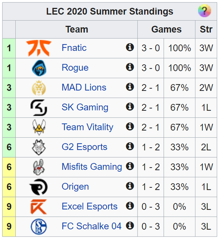This screenshot has width=219, height=239.
Task: Open the info icon beside Fnatic
Action: click(130, 47)
